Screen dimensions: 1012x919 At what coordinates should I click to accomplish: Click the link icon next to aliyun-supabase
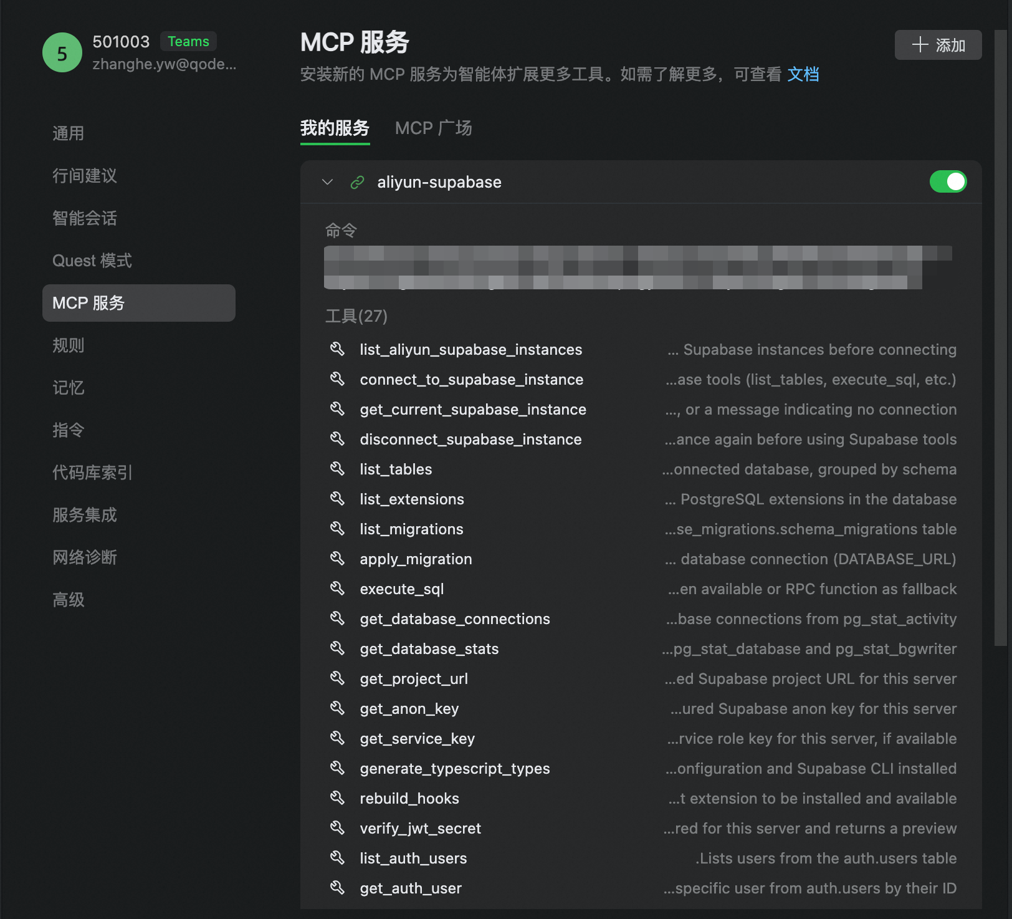(357, 182)
